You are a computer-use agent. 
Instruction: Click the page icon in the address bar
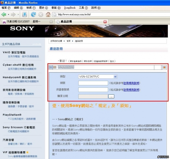point(55,15)
